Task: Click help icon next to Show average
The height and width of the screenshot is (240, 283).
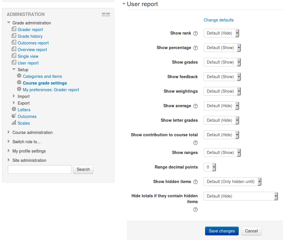Action: pyautogui.click(x=196, y=106)
